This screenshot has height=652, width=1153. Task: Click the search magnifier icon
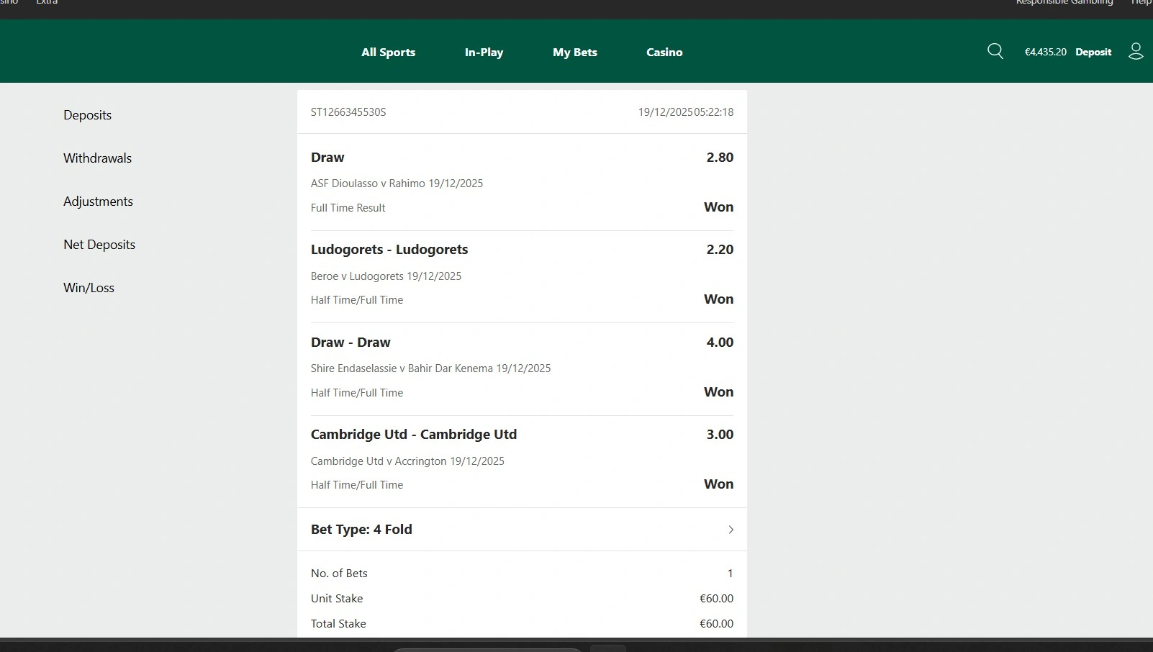point(995,51)
